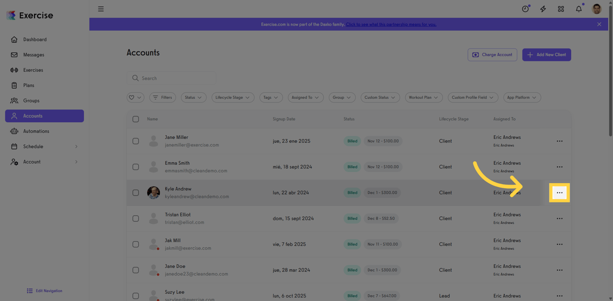This screenshot has height=301, width=613.
Task: Expand the Assigned To filter
Action: tap(306, 97)
